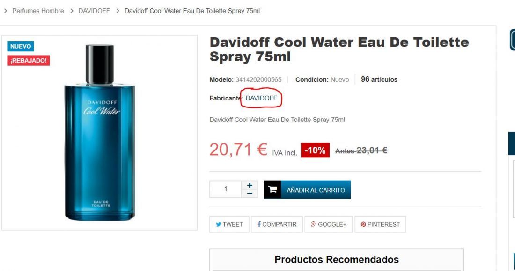Go to Perfumes Hombre breadcrumb
The width and height of the screenshot is (515, 271).
38,11
